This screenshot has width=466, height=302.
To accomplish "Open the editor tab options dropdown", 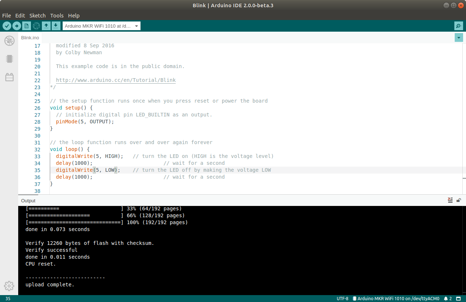I will click(459, 37).
